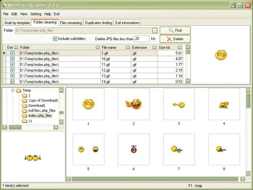Switch to Duplicates finding tab
Viewport: 253px width, 190px height.
[98, 23]
